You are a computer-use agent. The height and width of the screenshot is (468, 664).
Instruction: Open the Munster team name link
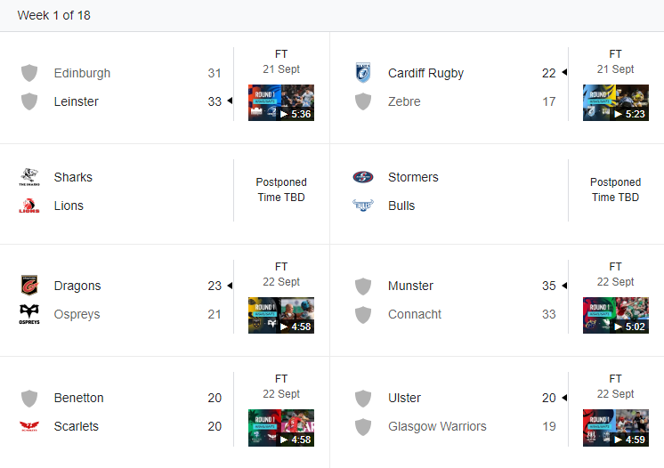click(x=410, y=286)
